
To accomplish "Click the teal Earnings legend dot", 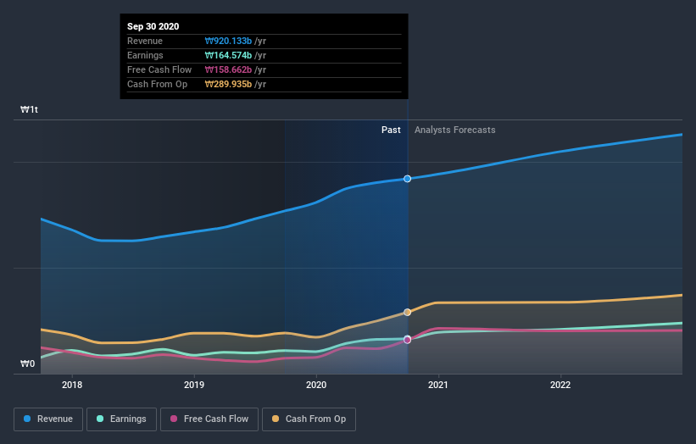I will (100, 419).
